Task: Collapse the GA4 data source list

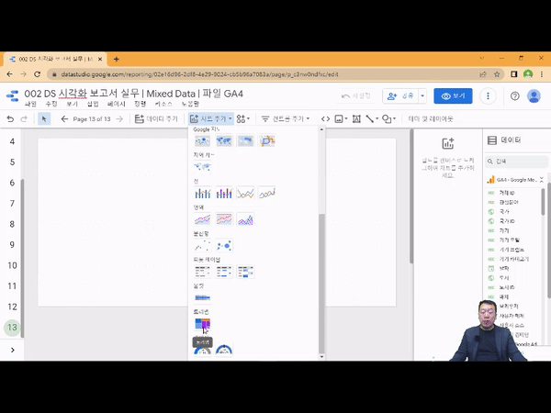Action: (542, 180)
